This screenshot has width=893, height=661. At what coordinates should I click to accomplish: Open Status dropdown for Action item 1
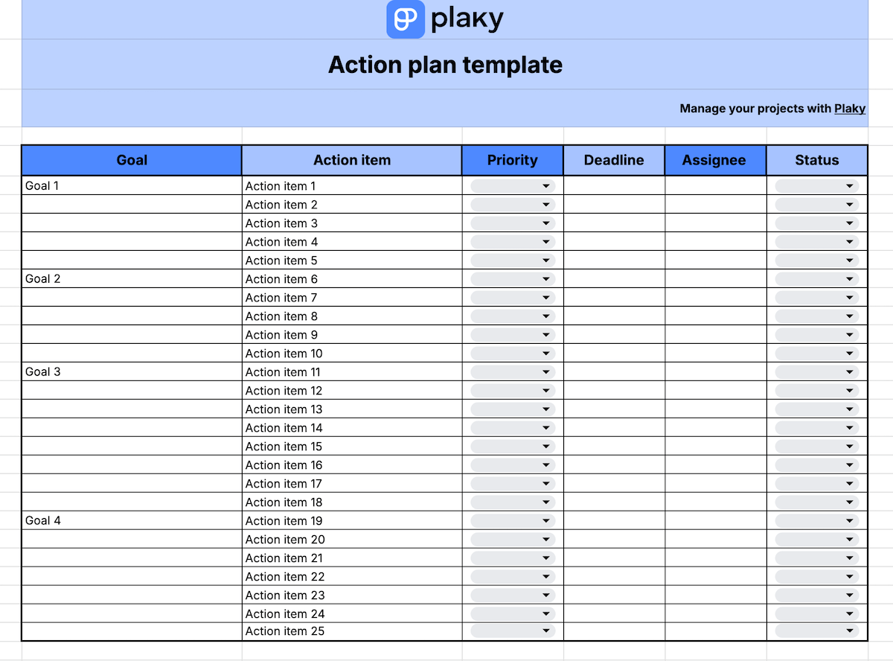(816, 186)
